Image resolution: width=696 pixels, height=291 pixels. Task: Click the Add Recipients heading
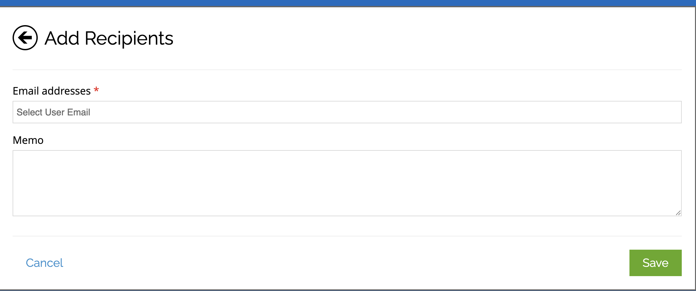coord(109,38)
